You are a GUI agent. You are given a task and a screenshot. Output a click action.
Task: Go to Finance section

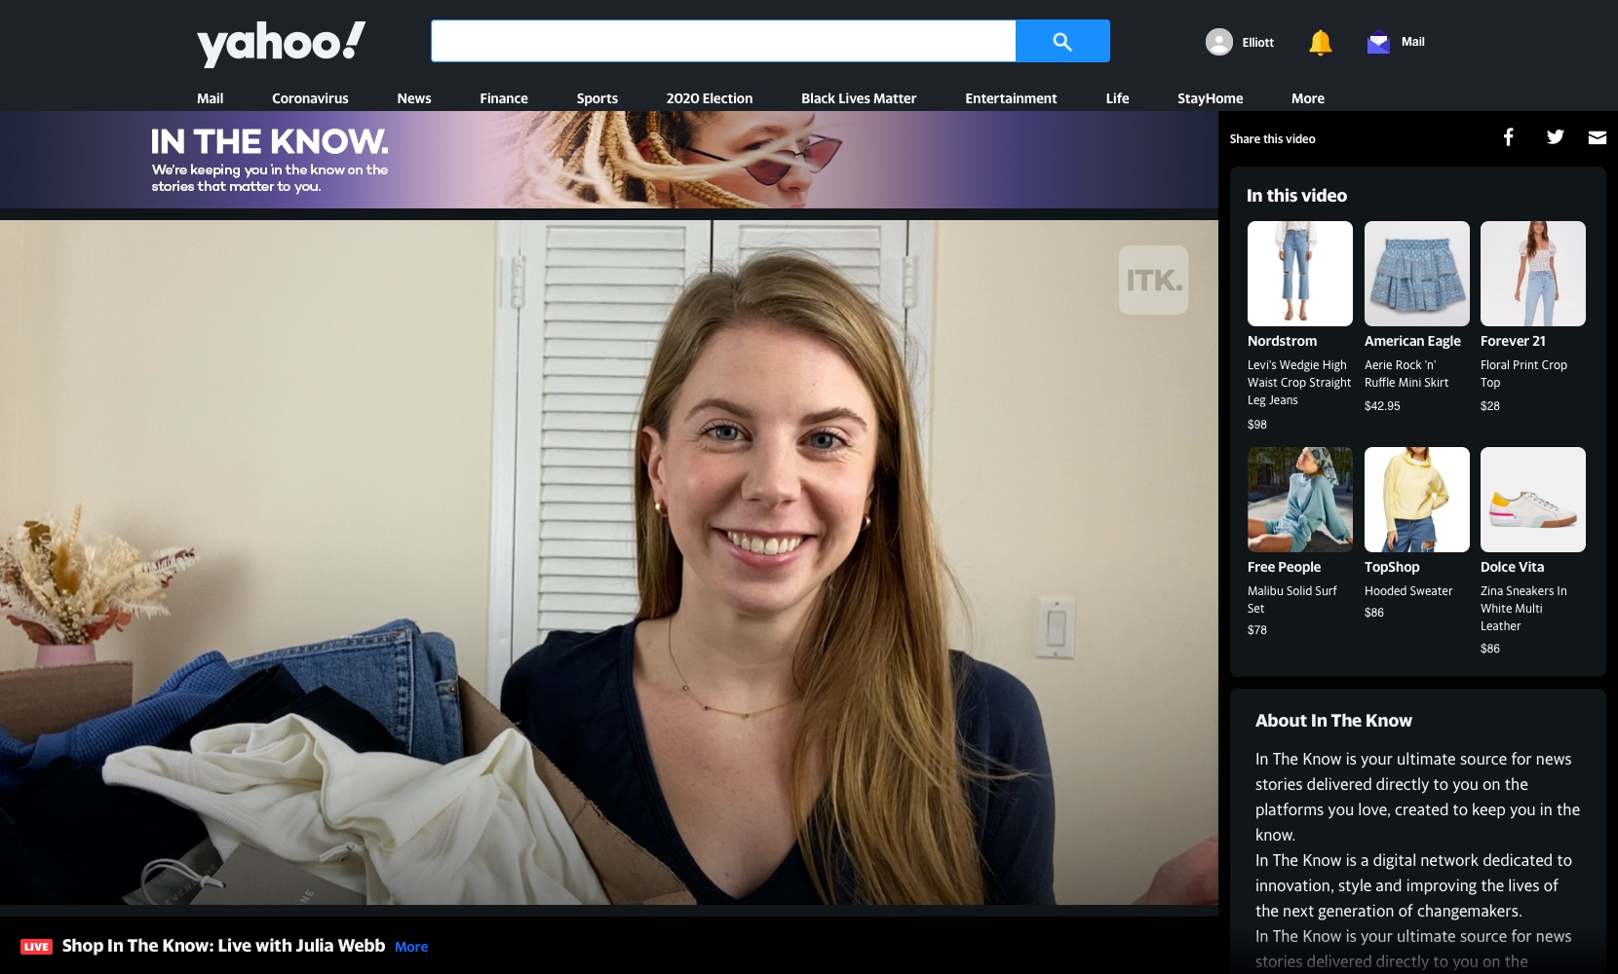(x=504, y=98)
